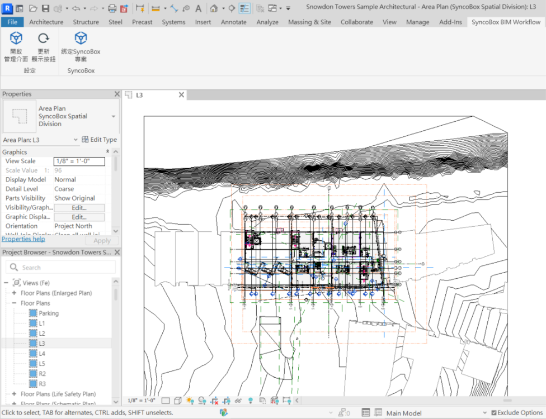Open the Default 3D View house icon

point(214,8)
